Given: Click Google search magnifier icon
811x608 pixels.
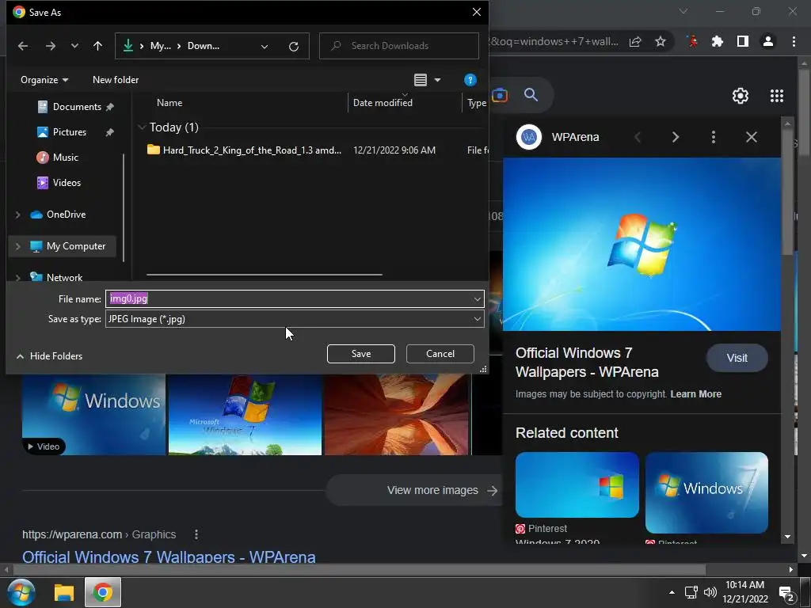Looking at the screenshot, I should [531, 95].
